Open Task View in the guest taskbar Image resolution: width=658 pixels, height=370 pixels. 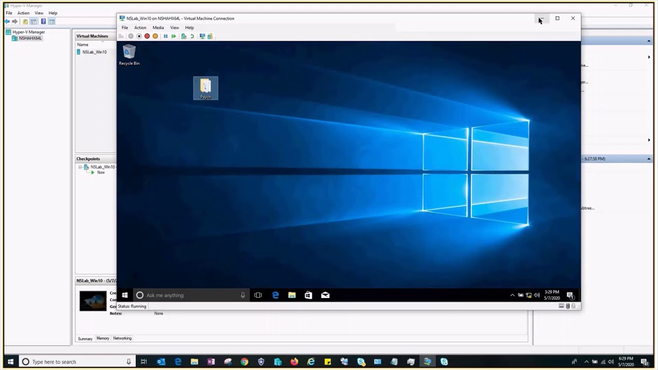258,295
